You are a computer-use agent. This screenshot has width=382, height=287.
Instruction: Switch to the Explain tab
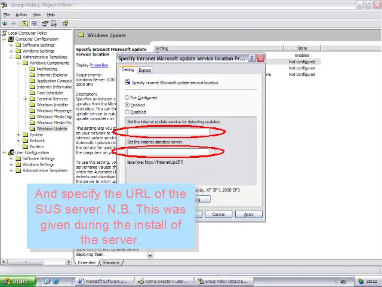(x=145, y=70)
